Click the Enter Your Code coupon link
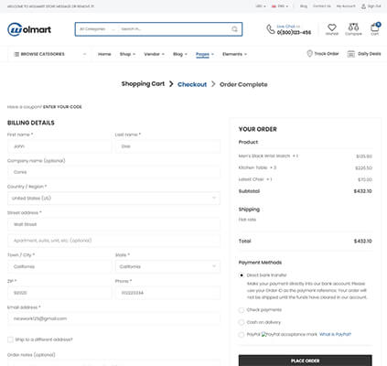This screenshot has height=366, width=387. pyautogui.click(x=62, y=107)
